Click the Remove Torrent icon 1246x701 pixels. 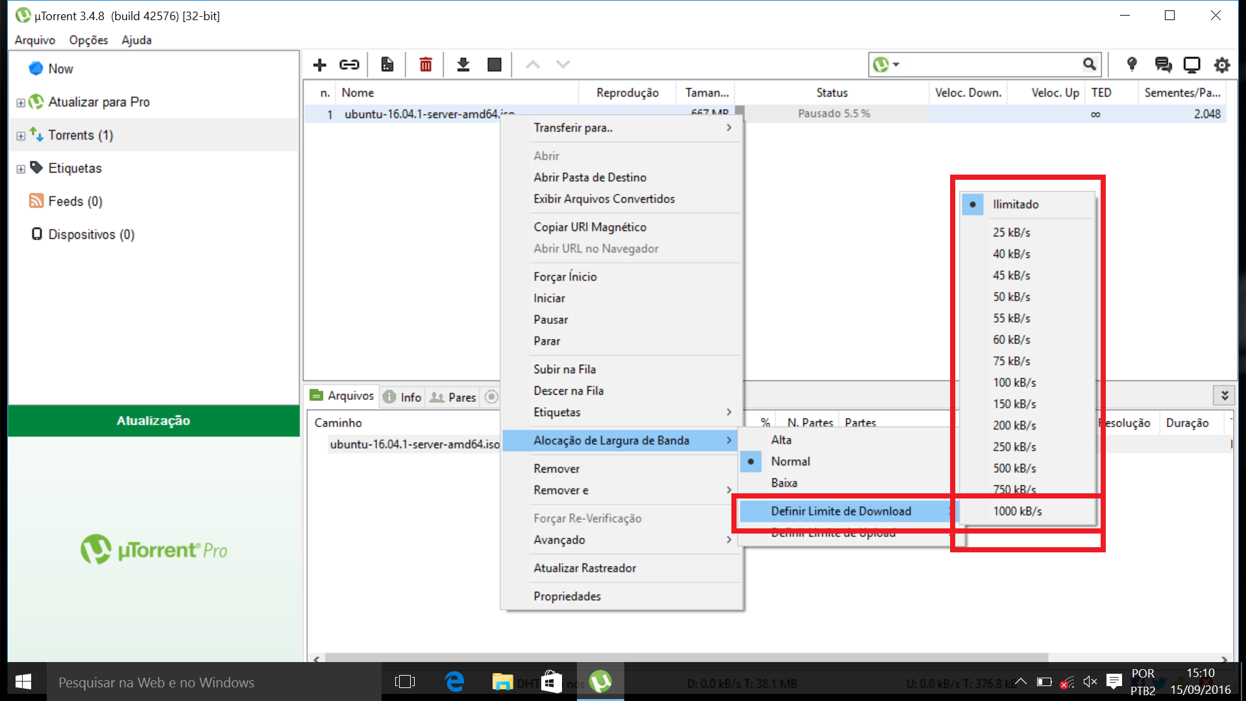425,64
